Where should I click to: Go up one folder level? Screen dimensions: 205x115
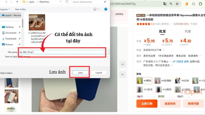17,2
